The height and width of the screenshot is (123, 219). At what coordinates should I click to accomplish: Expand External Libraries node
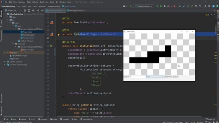tap(4, 61)
